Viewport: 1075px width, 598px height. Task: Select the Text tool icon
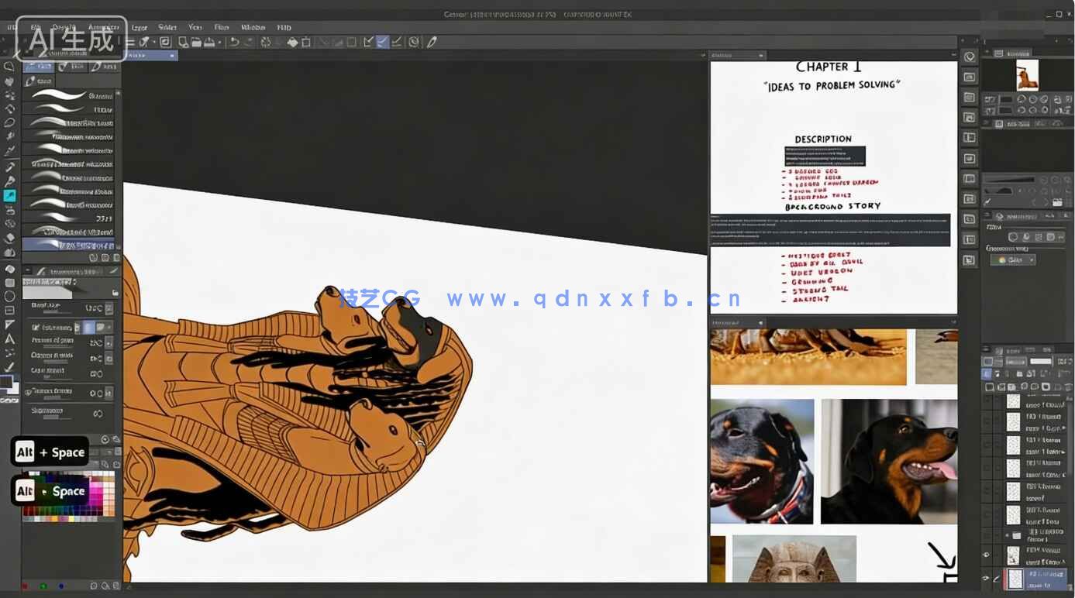click(x=9, y=339)
